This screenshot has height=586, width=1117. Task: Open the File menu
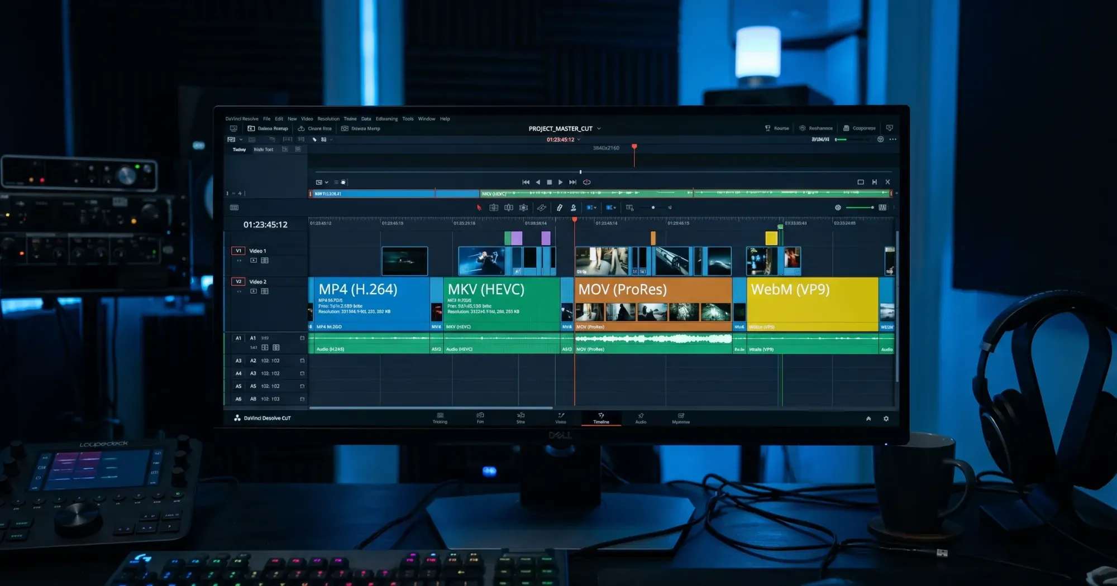[266, 119]
